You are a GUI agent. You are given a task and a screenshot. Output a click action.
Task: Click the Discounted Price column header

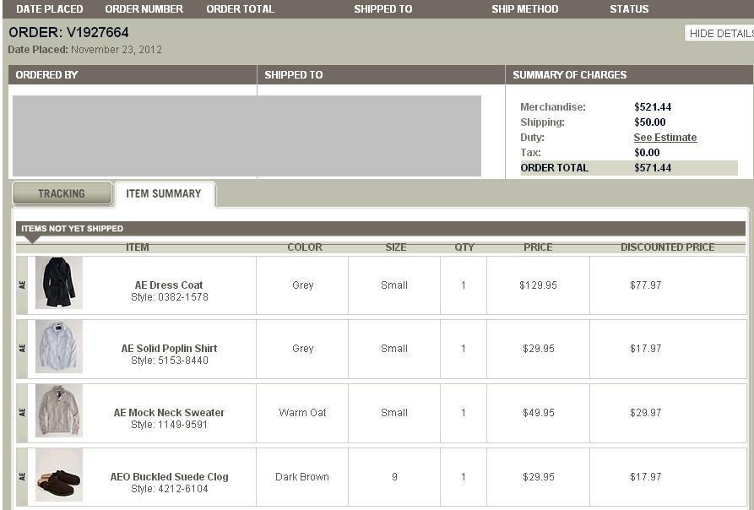667,247
